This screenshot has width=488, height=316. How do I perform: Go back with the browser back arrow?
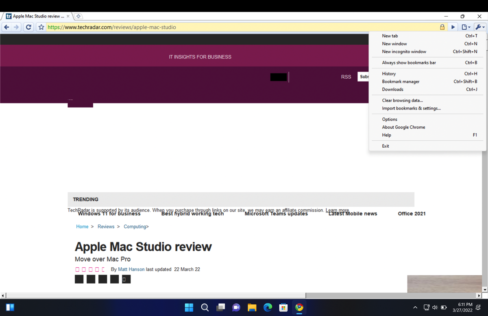7,27
